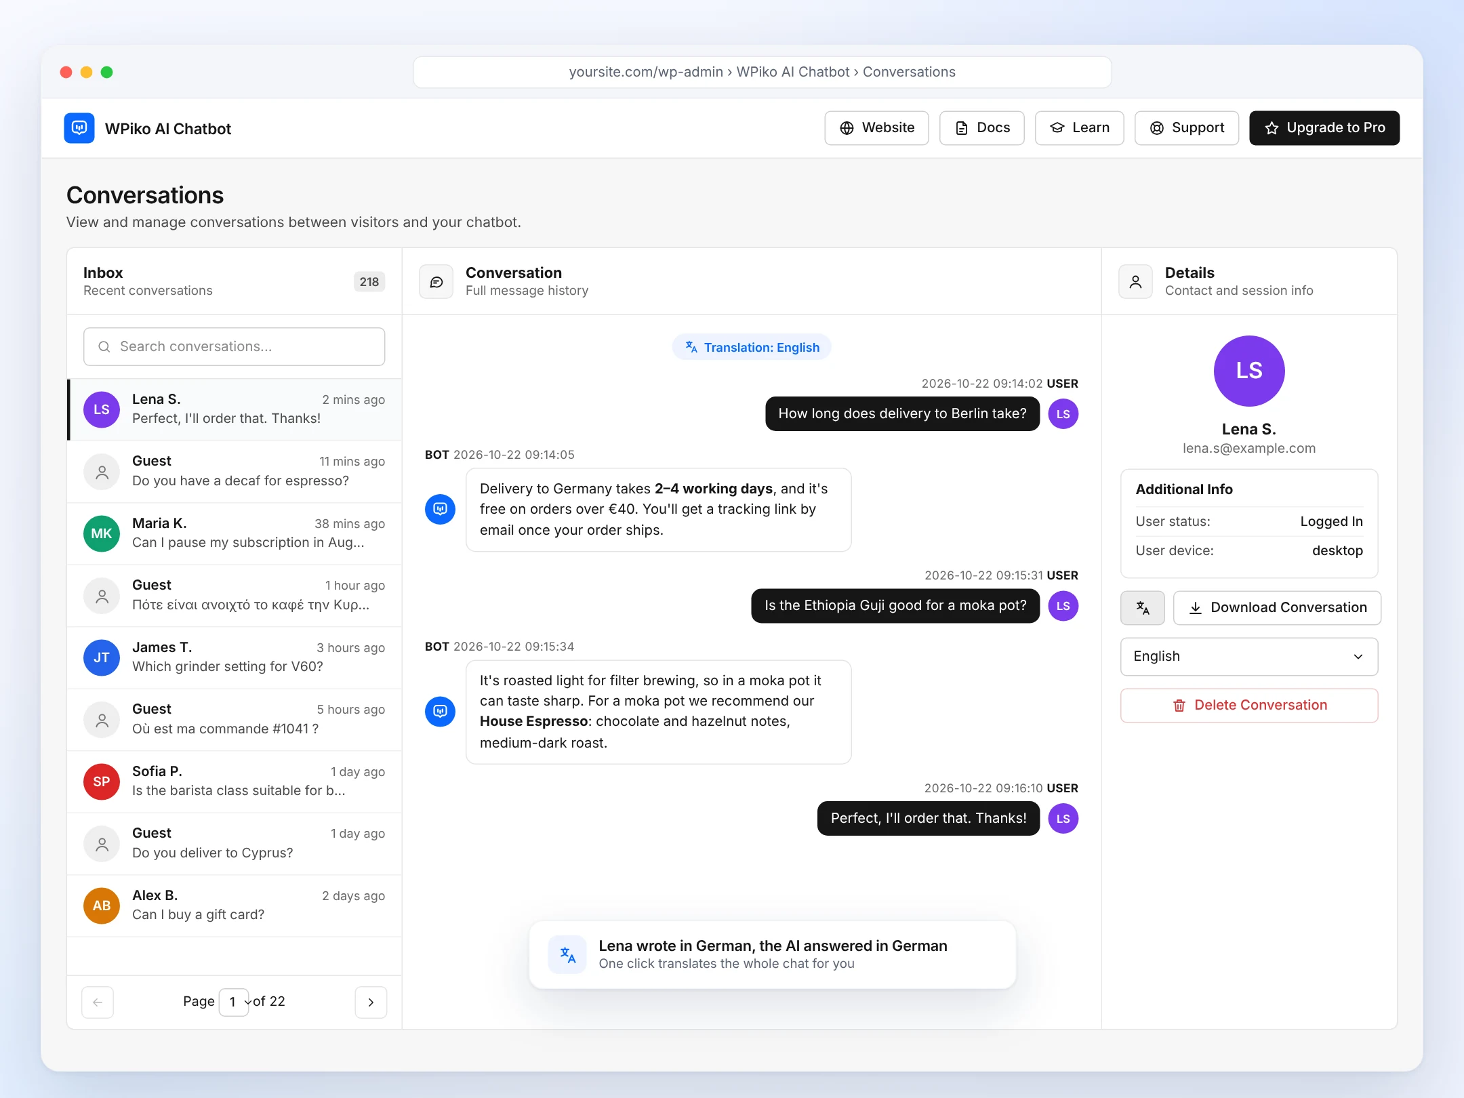Click the MK avatar icon

pyautogui.click(x=102, y=533)
